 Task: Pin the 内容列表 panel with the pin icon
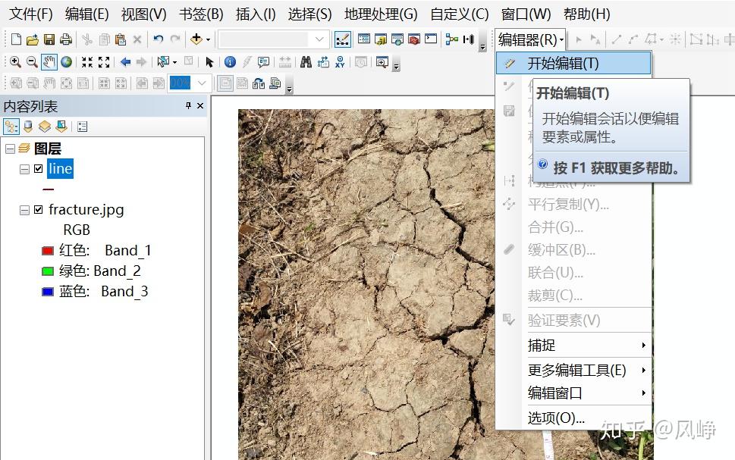tap(187, 106)
